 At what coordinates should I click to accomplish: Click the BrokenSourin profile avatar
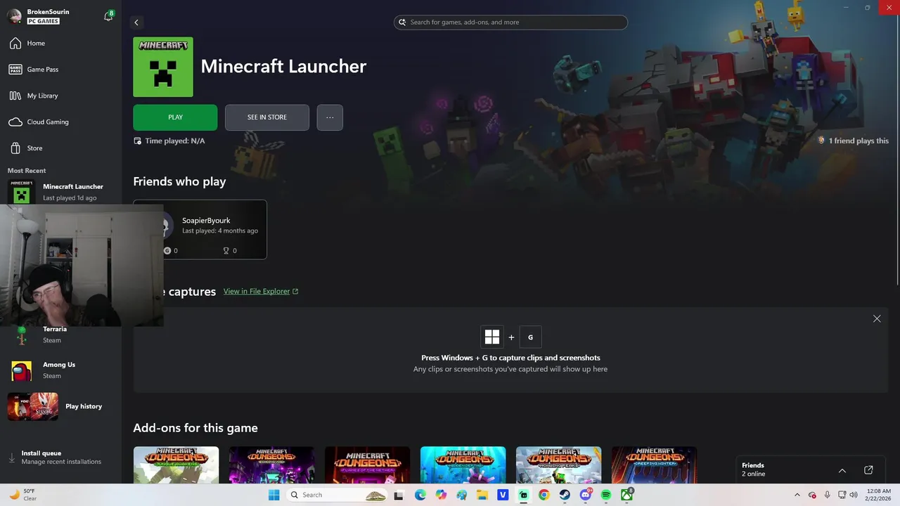tap(14, 16)
